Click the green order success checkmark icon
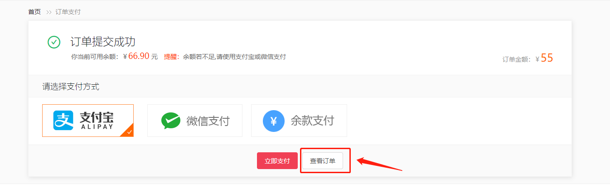 point(54,43)
